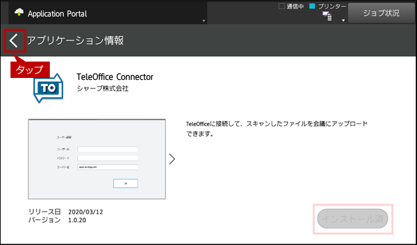Click the インストール済 button
The image size is (417, 245).
click(x=353, y=219)
